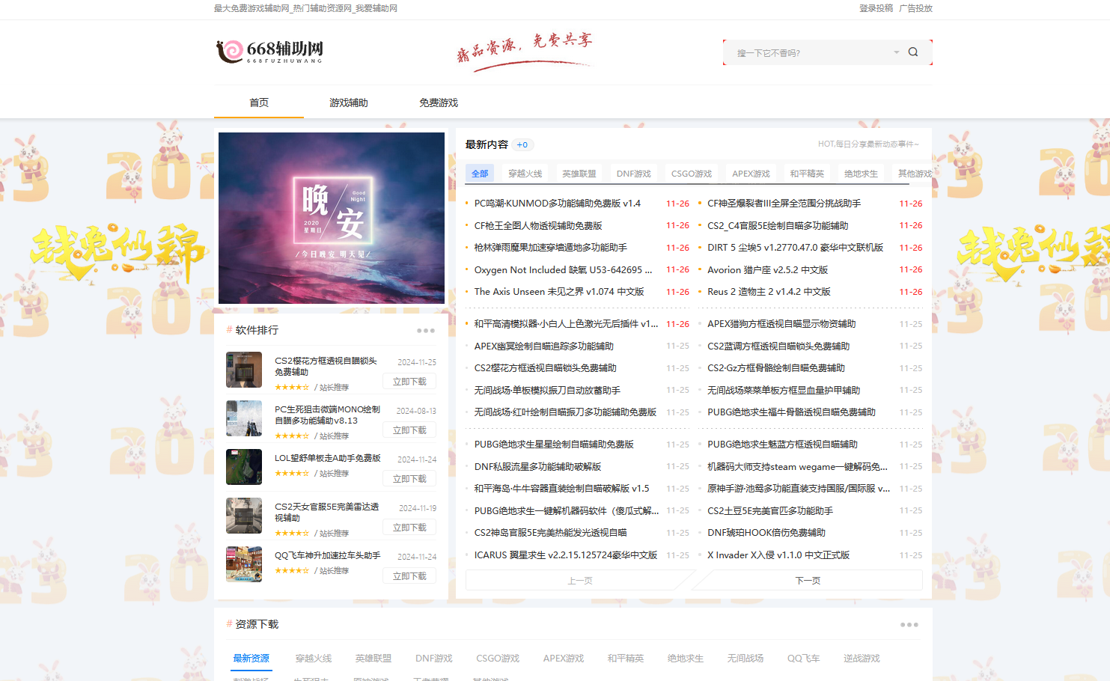The height and width of the screenshot is (681, 1110).
Task: Select 无间战场 tab in 资源下载
Action: pos(745,659)
